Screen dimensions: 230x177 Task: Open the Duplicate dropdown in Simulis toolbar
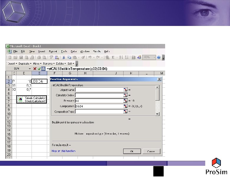coord(25,63)
